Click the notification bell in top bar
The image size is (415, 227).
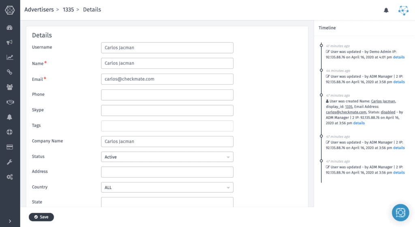pyautogui.click(x=386, y=11)
